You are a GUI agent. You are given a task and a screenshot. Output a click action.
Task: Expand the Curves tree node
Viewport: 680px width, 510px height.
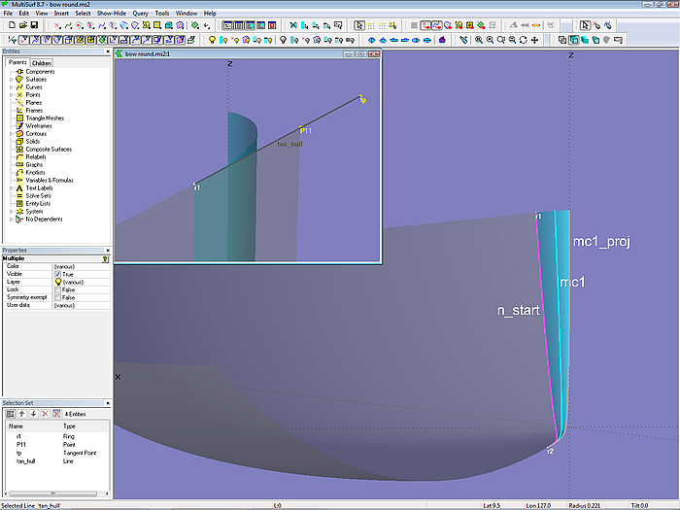[x=11, y=87]
